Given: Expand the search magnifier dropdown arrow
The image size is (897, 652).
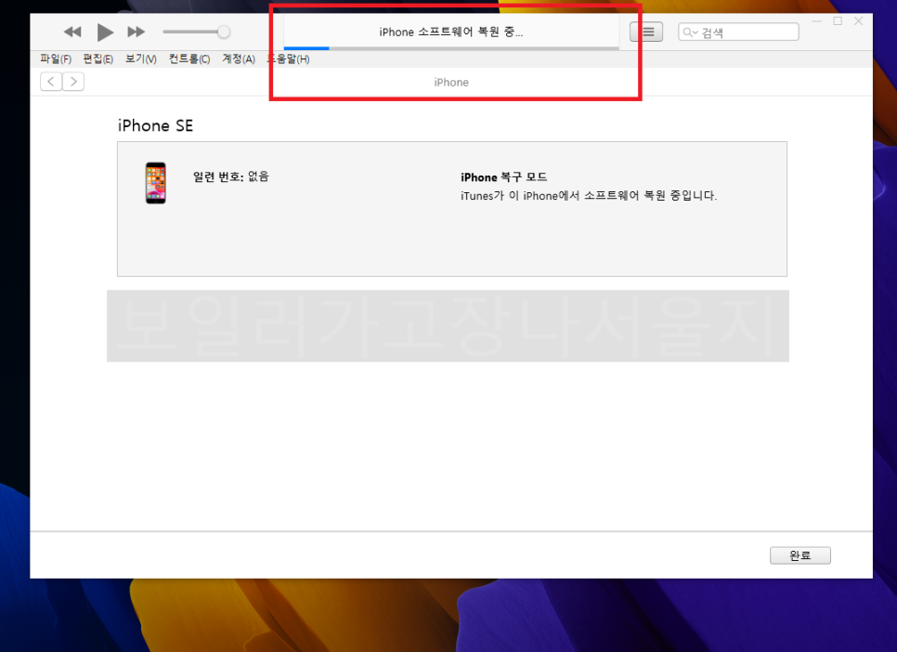Looking at the screenshot, I should [690, 33].
